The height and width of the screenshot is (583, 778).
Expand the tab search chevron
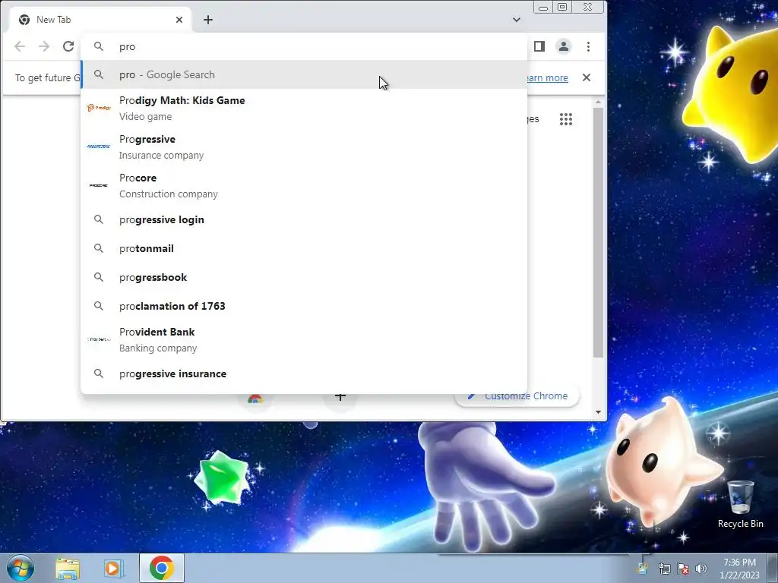point(517,20)
